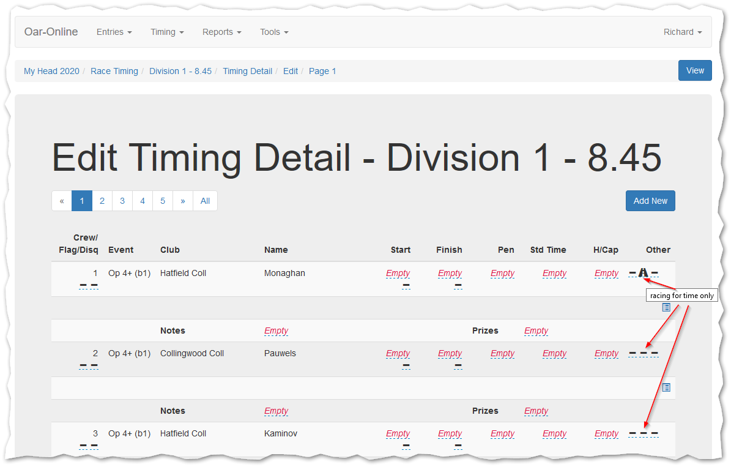This screenshot has height=467, width=731.
Task: Go to pagination page 2
Action: (102, 201)
